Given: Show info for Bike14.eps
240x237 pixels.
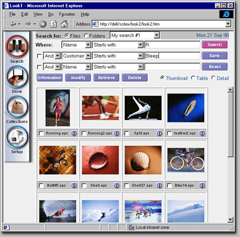Looking at the screenshot, I should [x=202, y=186].
